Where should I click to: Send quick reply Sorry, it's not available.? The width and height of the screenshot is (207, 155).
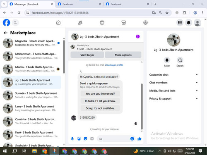pyautogui.click(x=100, y=108)
